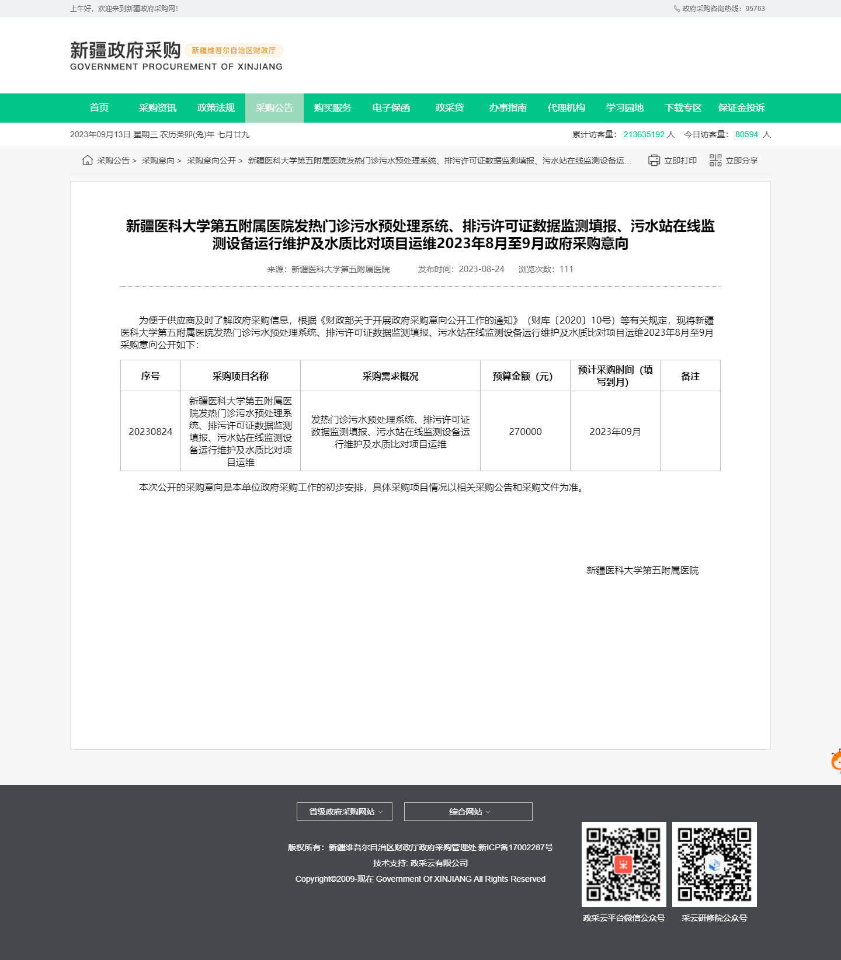Click the 政采云平台微信公众号 QR code
Screen dimensions: 841x960
pos(624,864)
